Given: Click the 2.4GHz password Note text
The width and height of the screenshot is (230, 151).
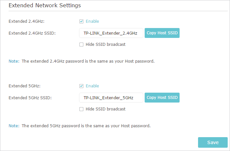Looking at the screenshot, I should tap(82, 61).
